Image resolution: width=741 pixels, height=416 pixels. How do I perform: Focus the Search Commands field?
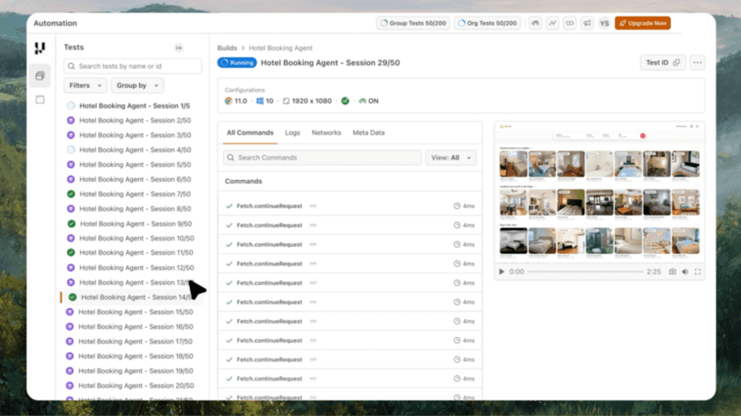pyautogui.click(x=322, y=158)
